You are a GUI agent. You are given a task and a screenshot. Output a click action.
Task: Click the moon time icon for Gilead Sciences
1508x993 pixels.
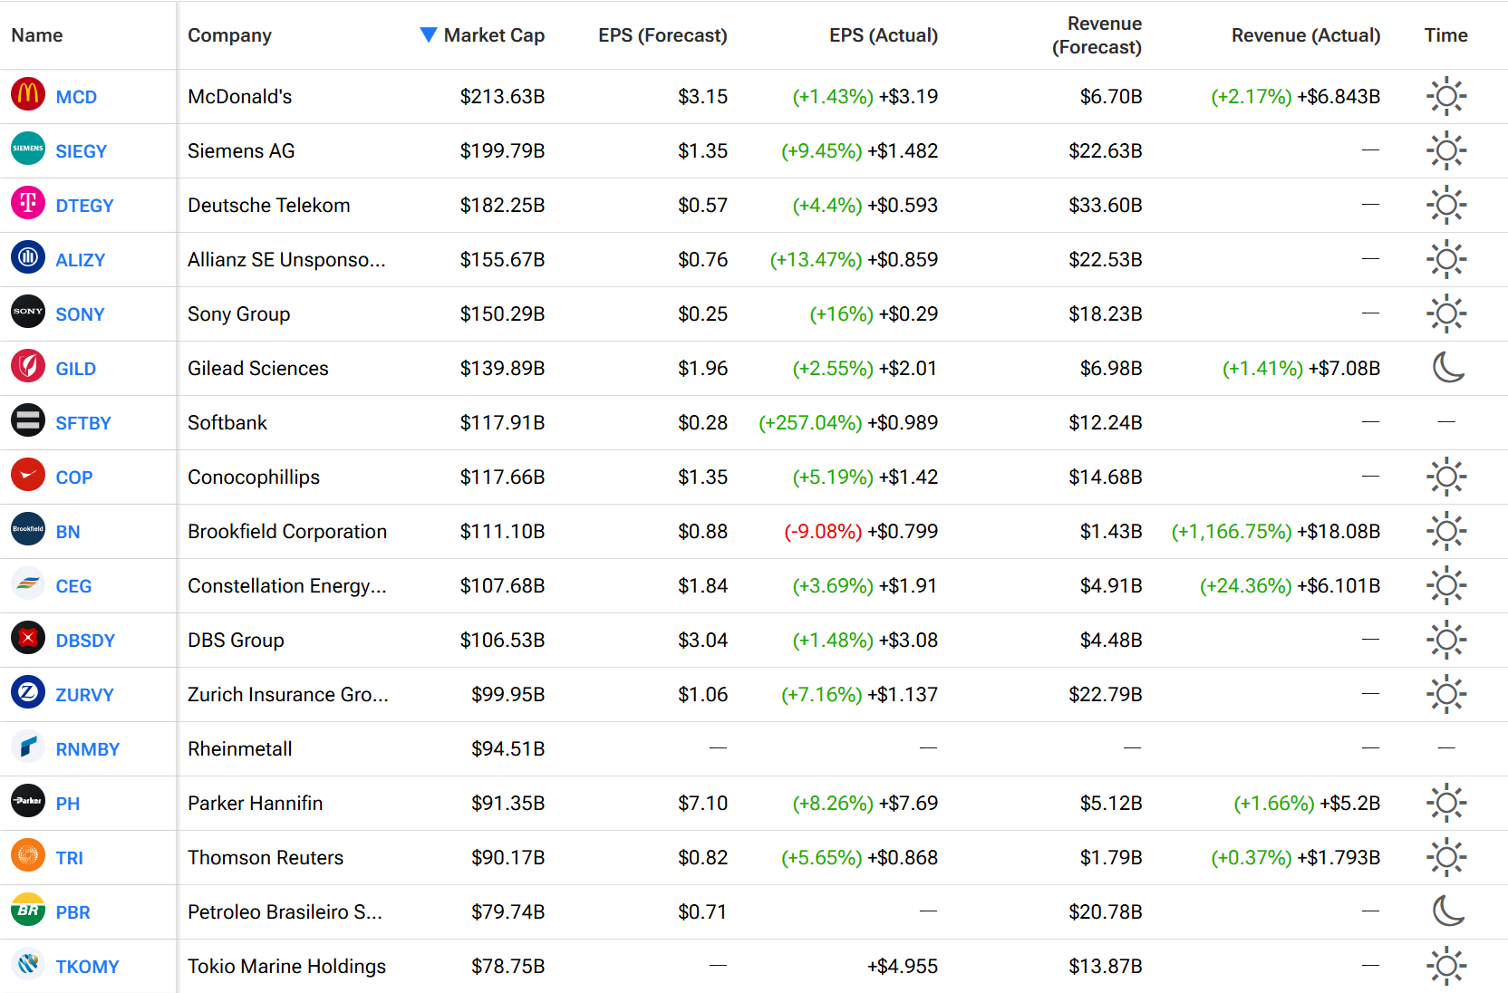(x=1448, y=367)
